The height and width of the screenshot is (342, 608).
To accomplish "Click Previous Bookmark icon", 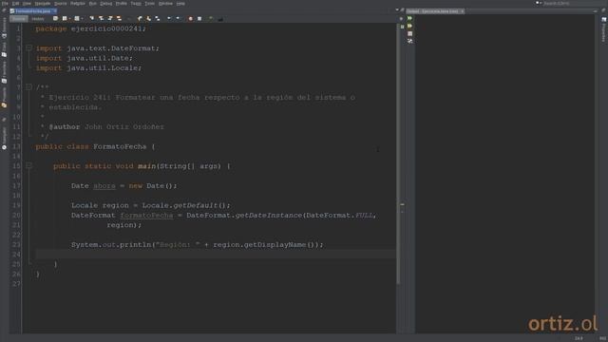I will pos(140,18).
